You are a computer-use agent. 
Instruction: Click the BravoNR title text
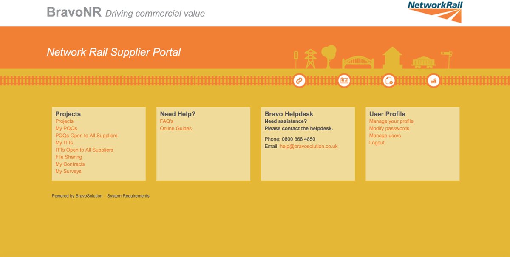coord(74,12)
